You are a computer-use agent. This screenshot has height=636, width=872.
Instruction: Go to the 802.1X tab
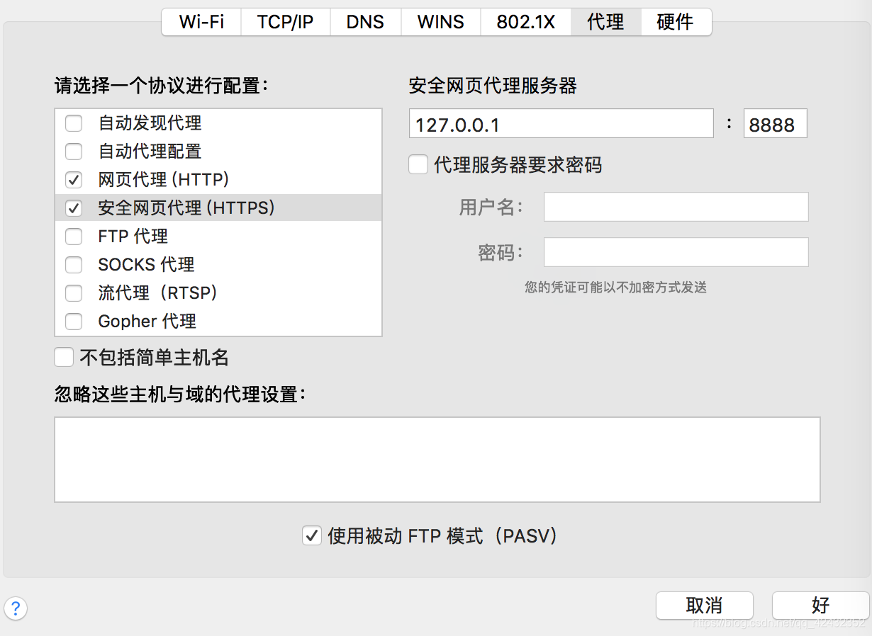click(525, 22)
